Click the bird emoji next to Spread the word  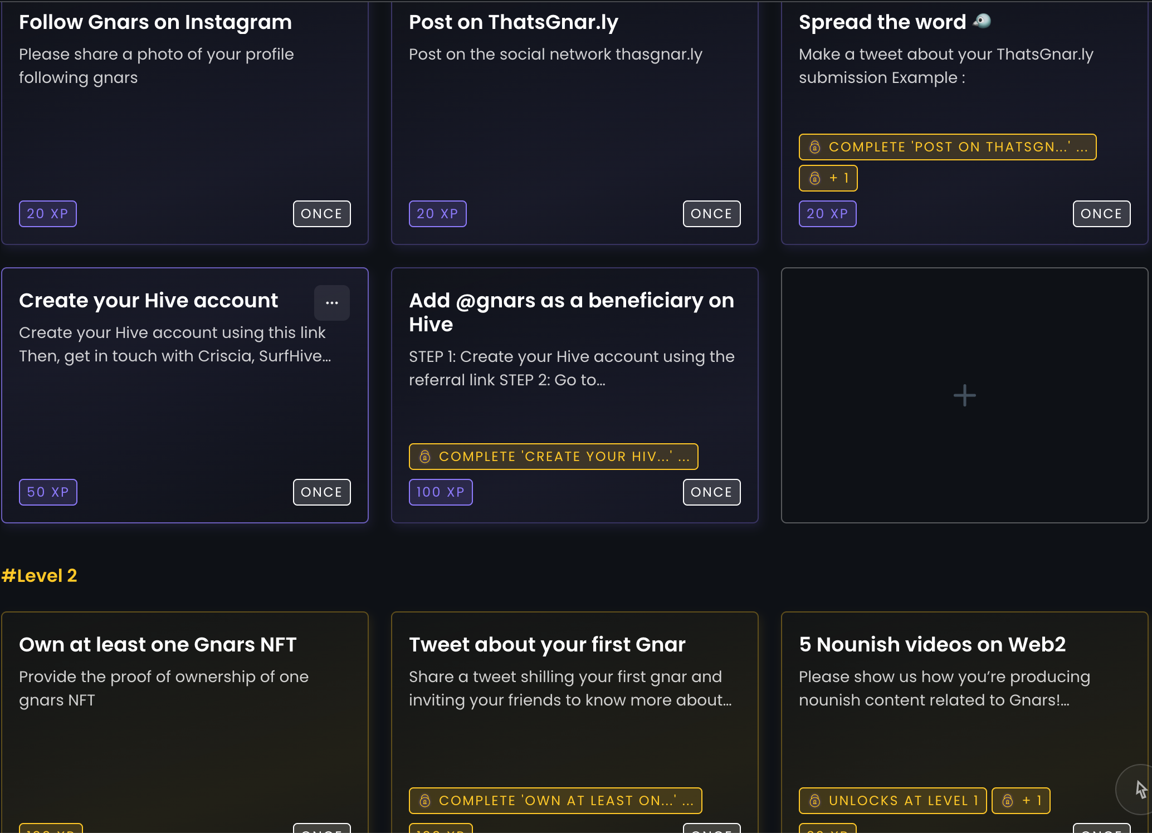982,21
